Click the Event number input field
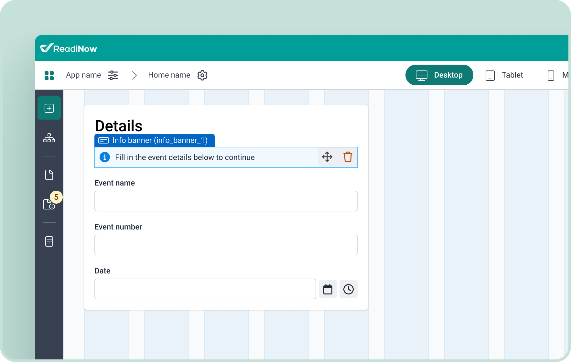This screenshot has width=571, height=362. (x=226, y=245)
